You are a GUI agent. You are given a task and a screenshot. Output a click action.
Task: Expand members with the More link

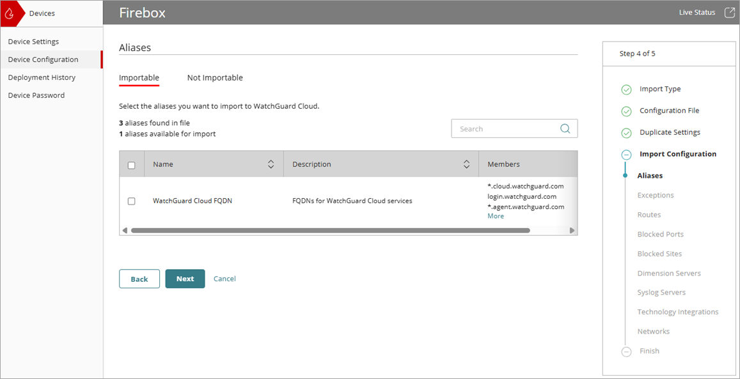pos(496,216)
